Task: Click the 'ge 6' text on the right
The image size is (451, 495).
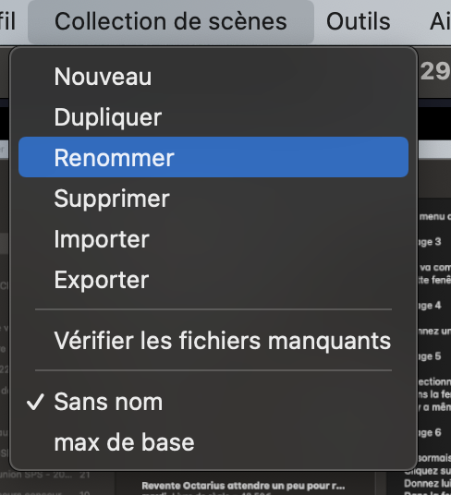Action: click(430, 433)
